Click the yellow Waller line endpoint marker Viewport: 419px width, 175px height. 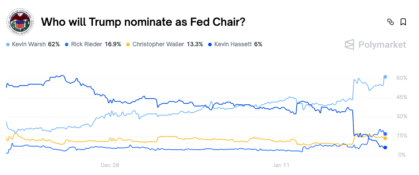tap(385, 138)
